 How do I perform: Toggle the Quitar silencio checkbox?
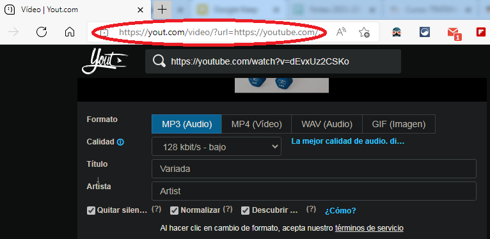click(91, 211)
